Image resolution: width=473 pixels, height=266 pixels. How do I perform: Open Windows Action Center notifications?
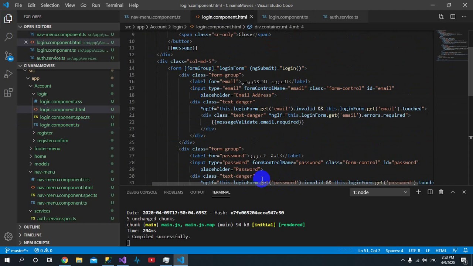(x=464, y=260)
